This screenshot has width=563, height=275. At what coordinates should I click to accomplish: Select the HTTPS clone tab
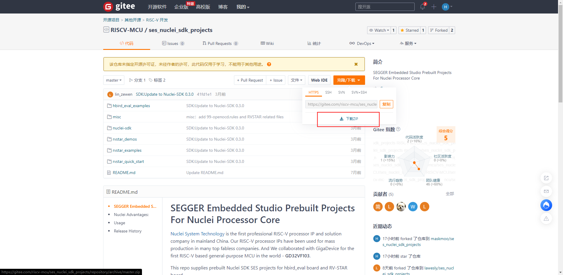313,92
